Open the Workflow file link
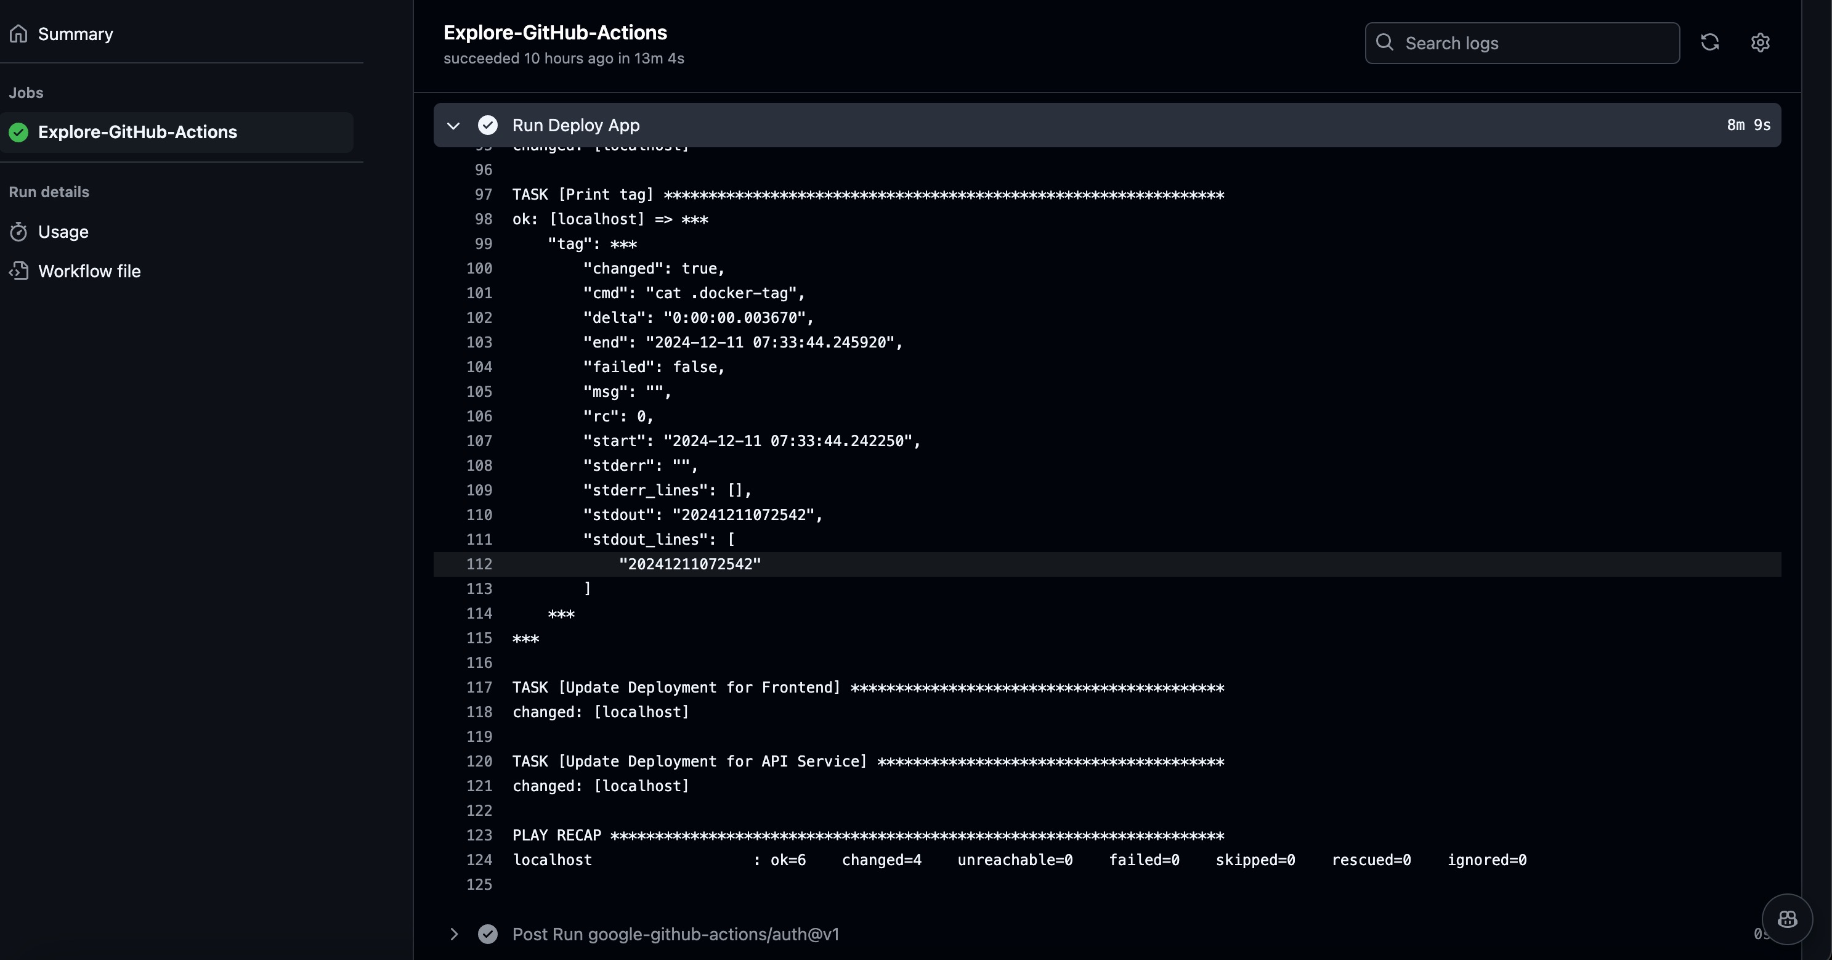Screen dimensions: 1832x960 [89, 271]
